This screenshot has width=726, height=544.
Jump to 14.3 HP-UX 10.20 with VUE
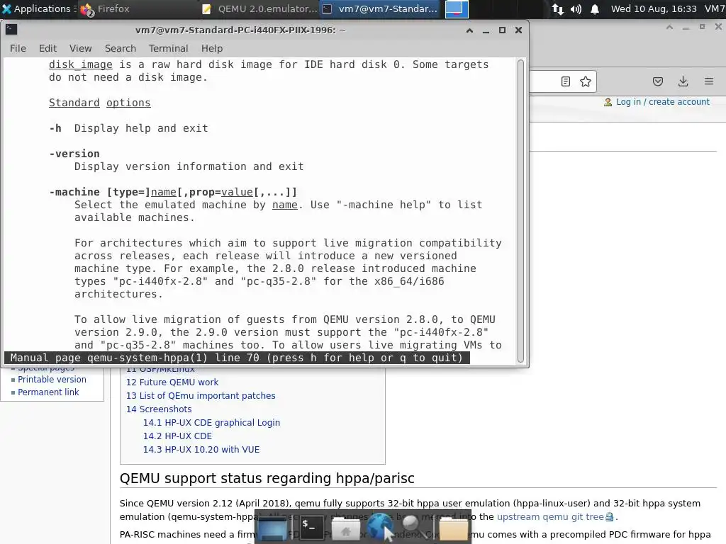[201, 449]
